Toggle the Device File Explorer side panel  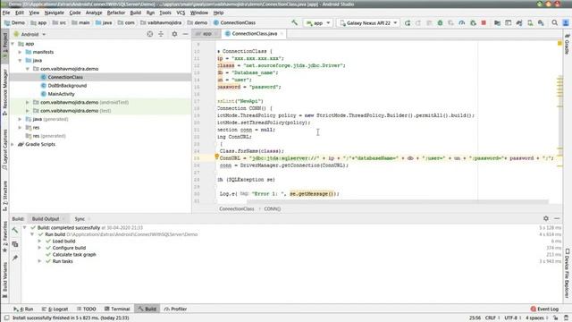567,273
